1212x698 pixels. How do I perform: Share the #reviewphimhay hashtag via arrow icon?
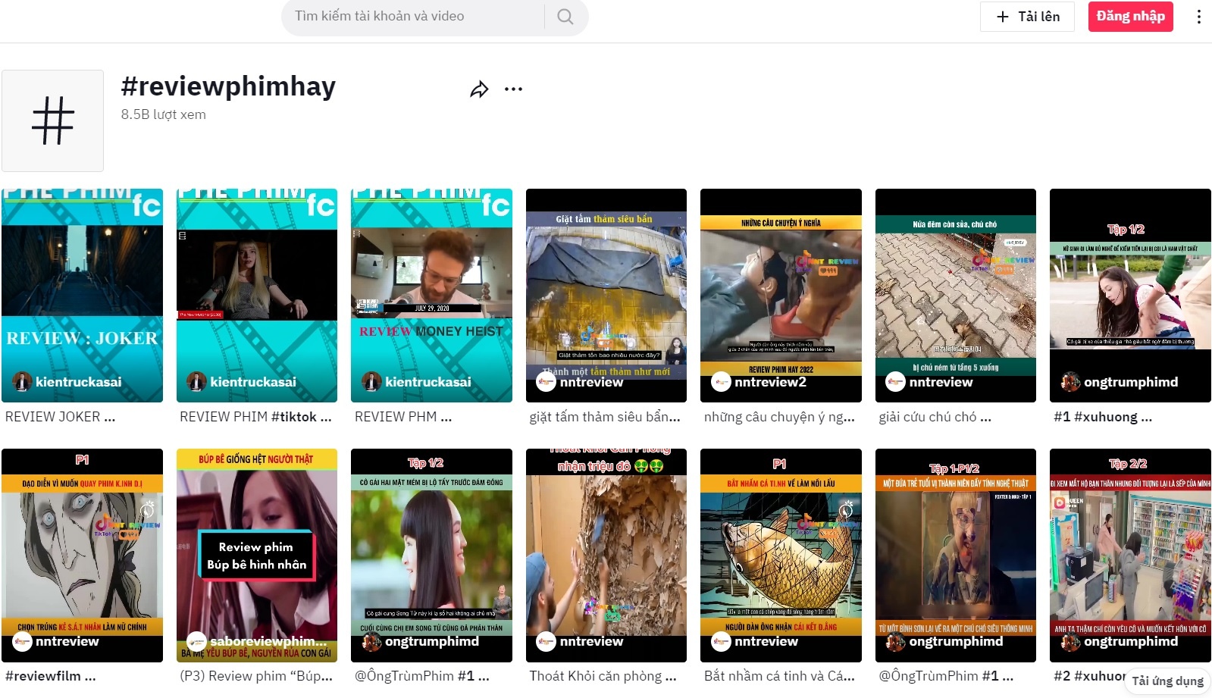(479, 89)
